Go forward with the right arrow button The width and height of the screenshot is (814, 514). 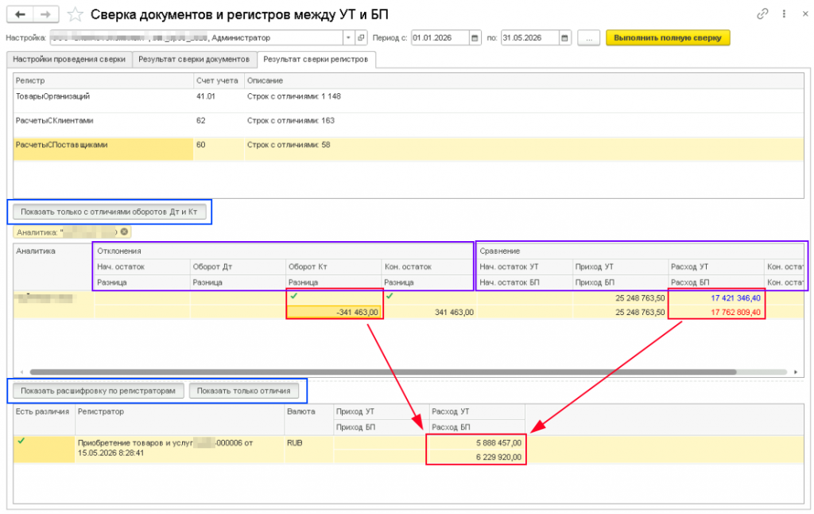45,14
